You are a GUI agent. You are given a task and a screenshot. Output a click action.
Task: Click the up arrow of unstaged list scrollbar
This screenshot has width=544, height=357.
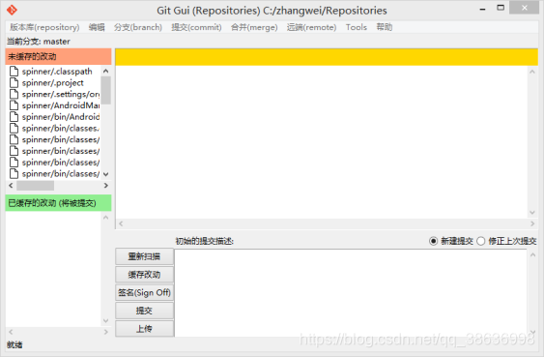[106, 71]
